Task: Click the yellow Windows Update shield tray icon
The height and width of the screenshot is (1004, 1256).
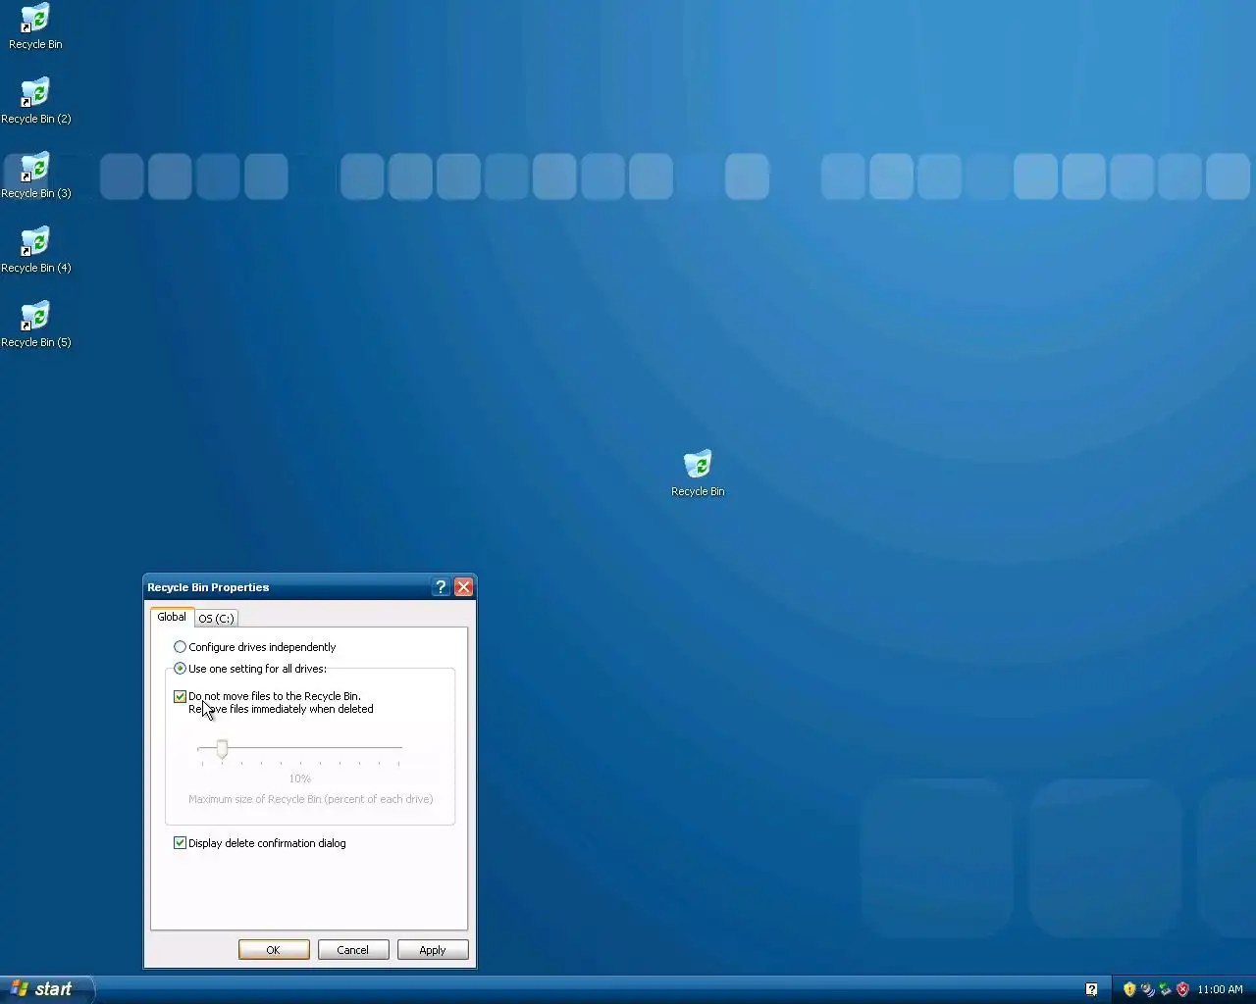Action: coord(1129,989)
